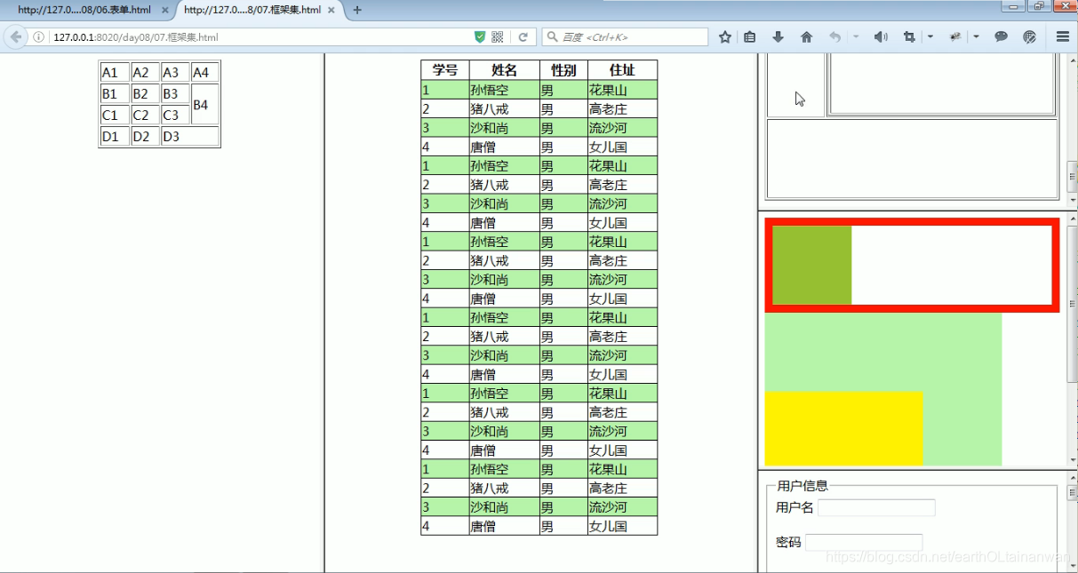Click cell B1 in the left table
Screen dimensions: 1078x573
[115, 93]
